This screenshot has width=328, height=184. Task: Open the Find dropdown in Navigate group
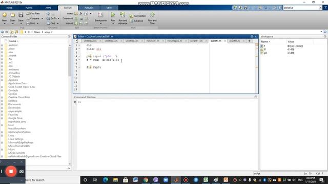coord(58,24)
